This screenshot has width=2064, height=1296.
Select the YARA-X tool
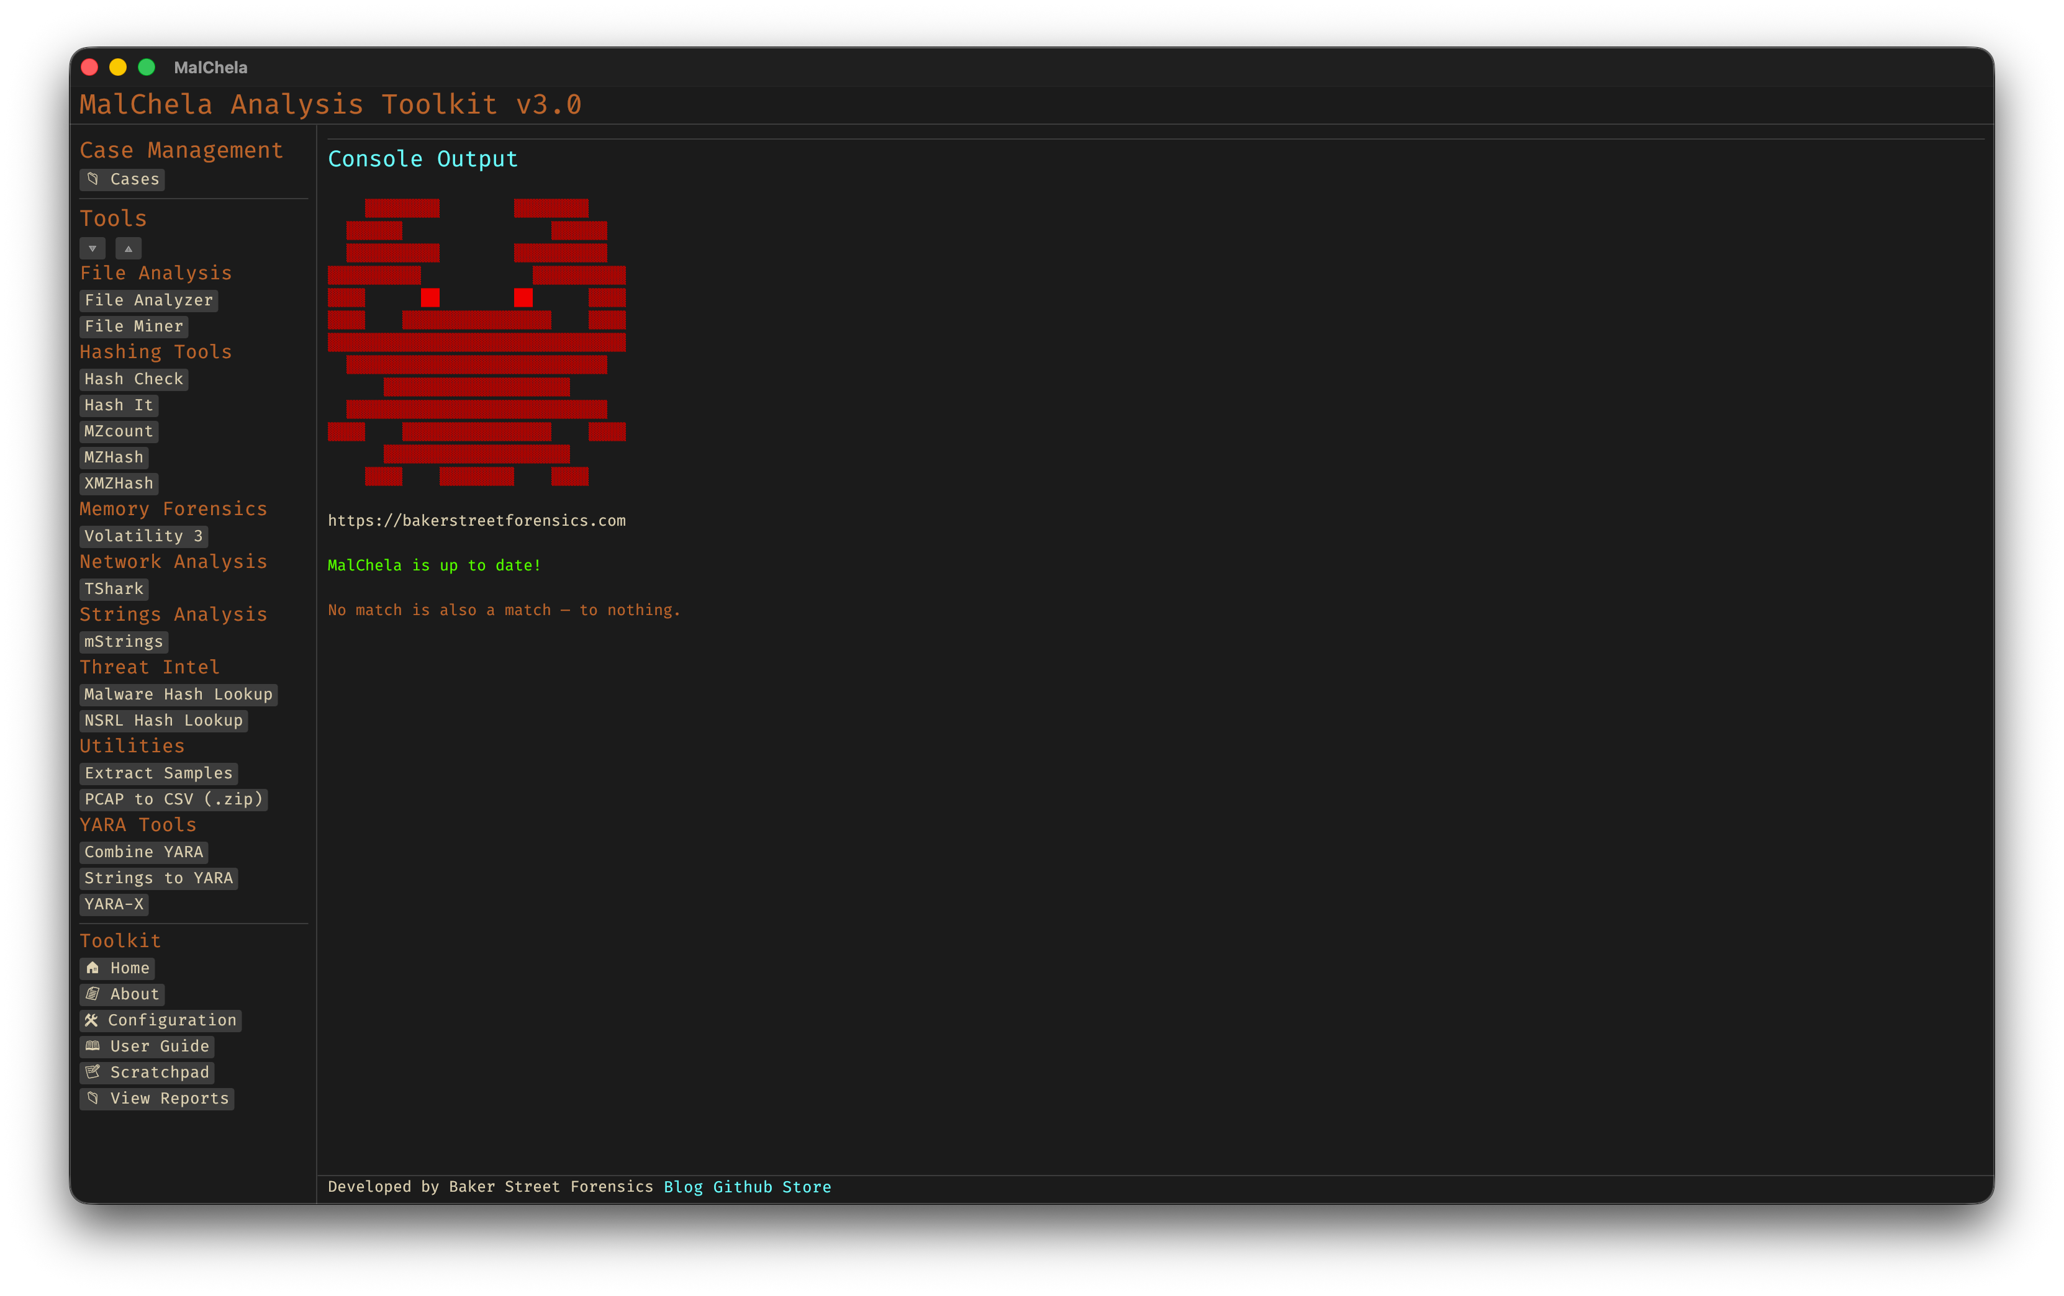pos(114,904)
